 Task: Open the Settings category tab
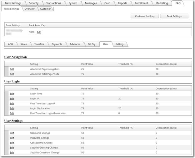120,44
